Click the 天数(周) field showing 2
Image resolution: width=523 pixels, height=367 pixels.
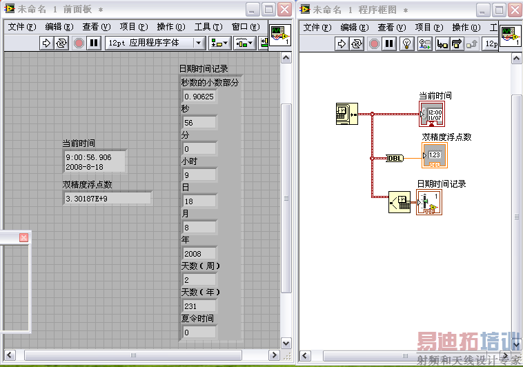coord(199,280)
